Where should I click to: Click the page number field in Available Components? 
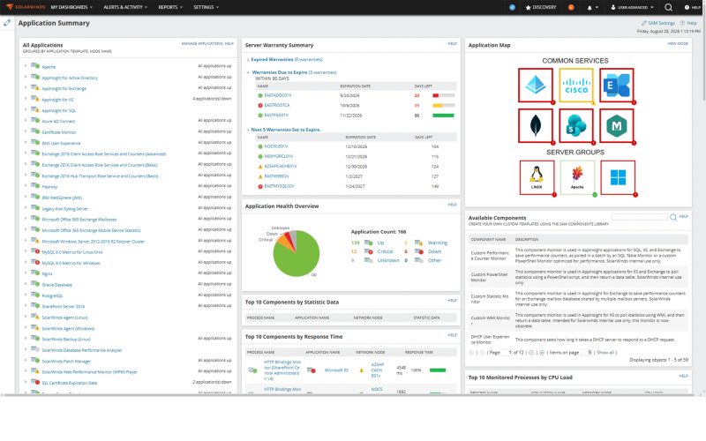[507, 352]
